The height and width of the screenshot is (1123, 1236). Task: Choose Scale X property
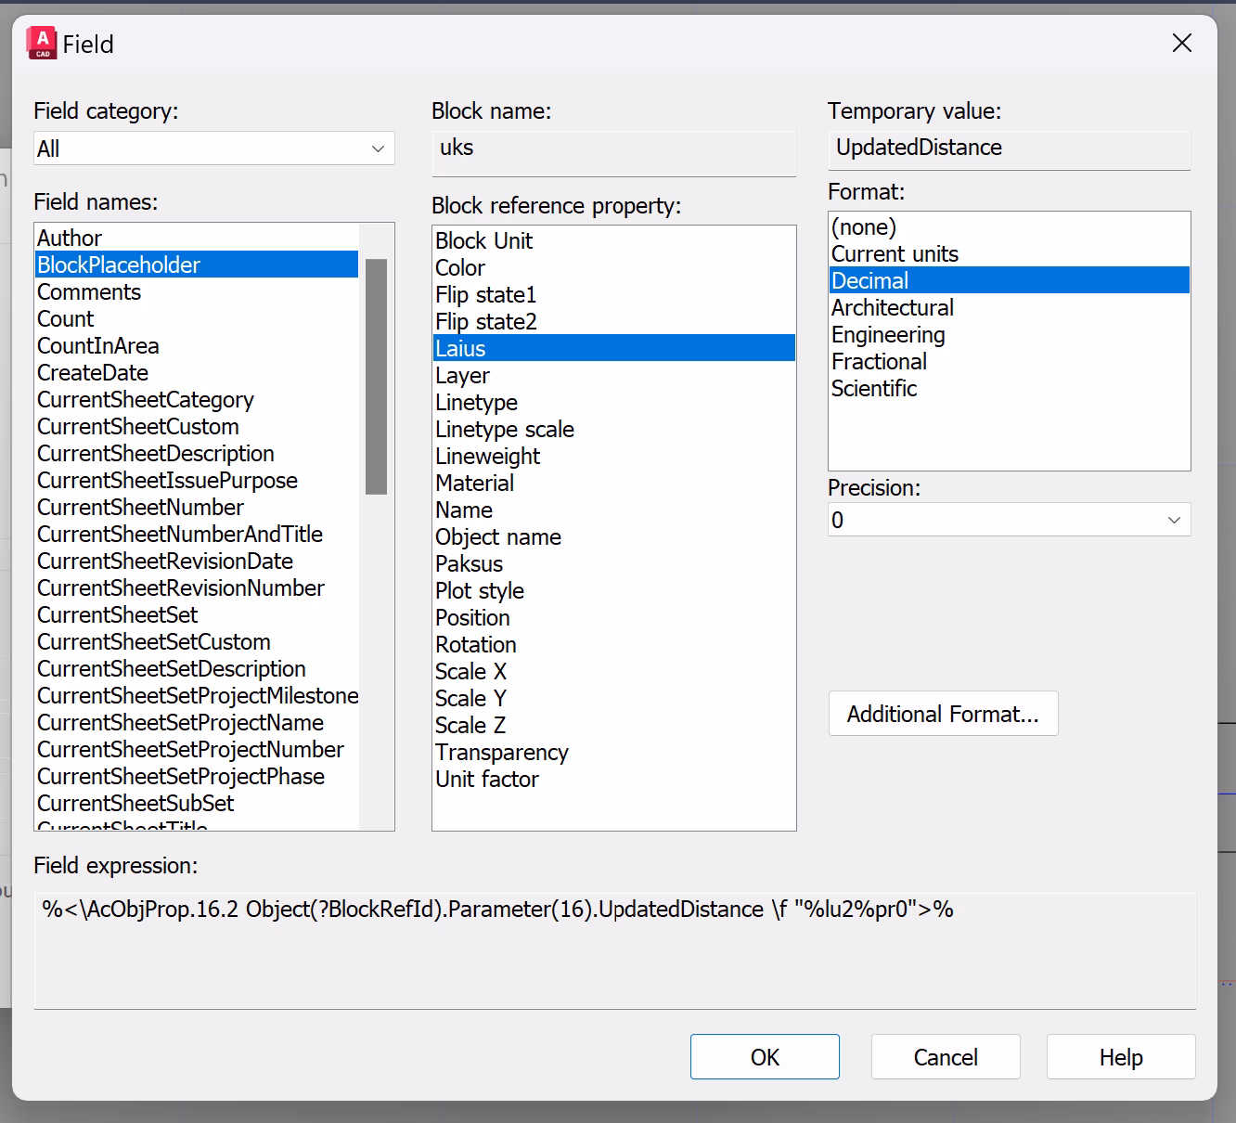coord(470,672)
